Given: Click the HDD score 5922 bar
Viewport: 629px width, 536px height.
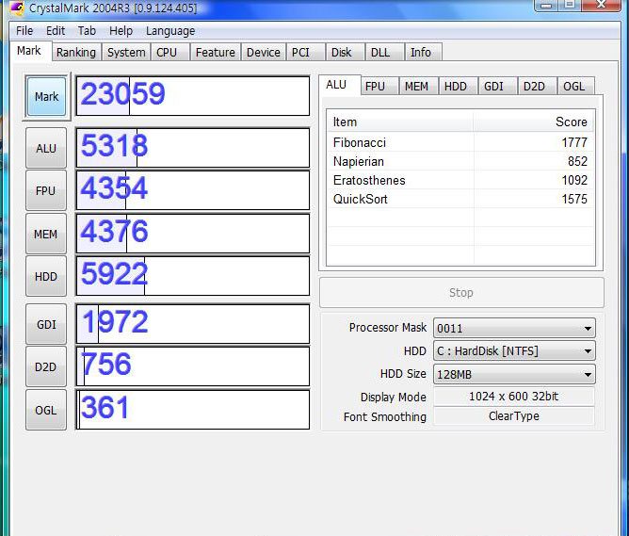Looking at the screenshot, I should 193,276.
